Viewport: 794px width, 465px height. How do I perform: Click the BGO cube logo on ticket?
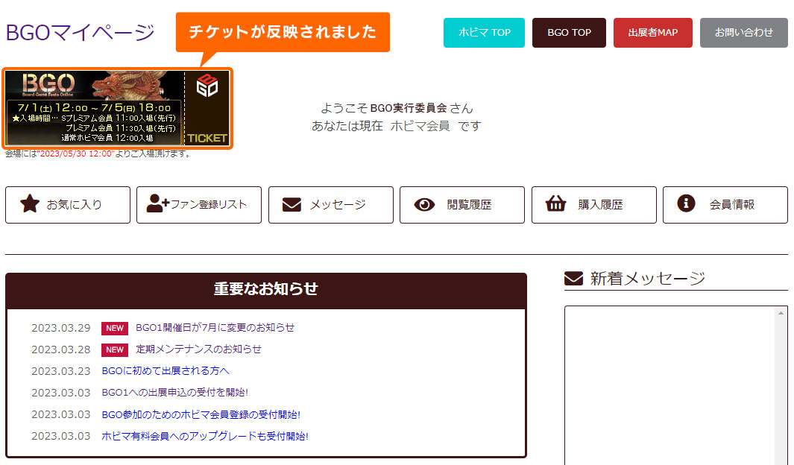[207, 86]
